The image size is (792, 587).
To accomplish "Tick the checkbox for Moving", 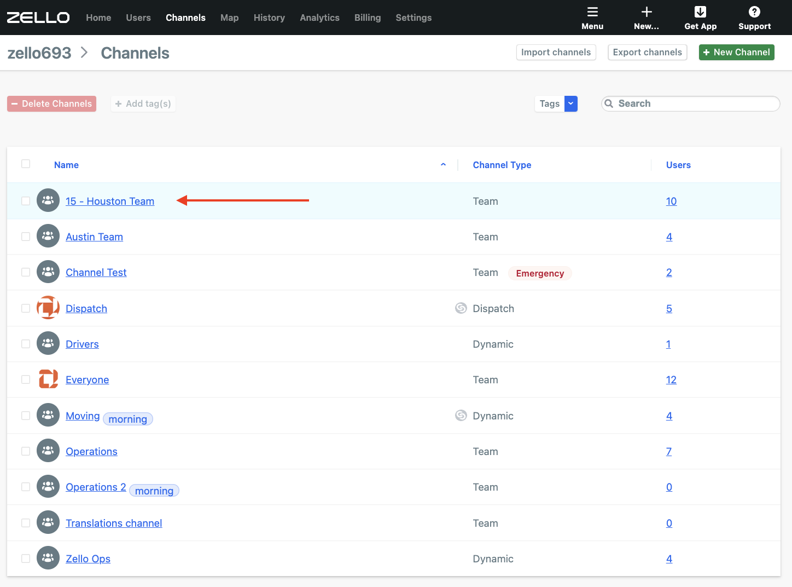I will tap(26, 416).
